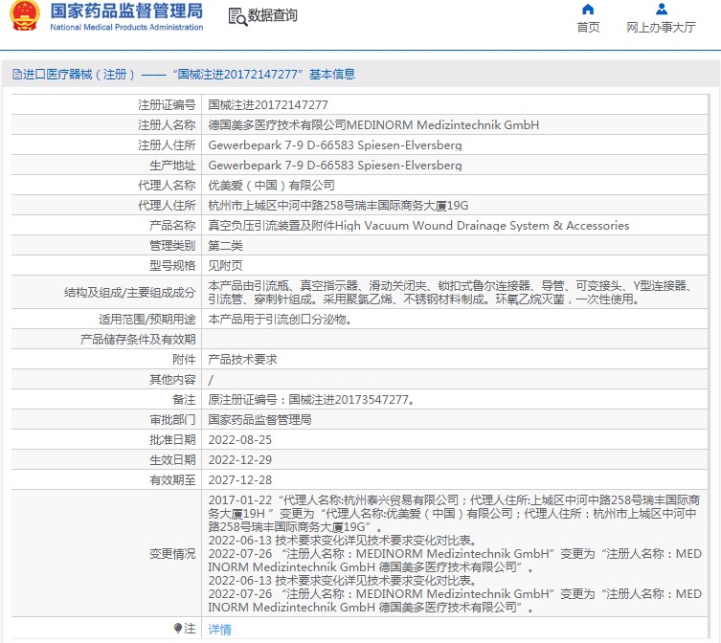The width and height of the screenshot is (721, 643).
Task: Click the lightbulb icon beside 注
Action: 178,628
